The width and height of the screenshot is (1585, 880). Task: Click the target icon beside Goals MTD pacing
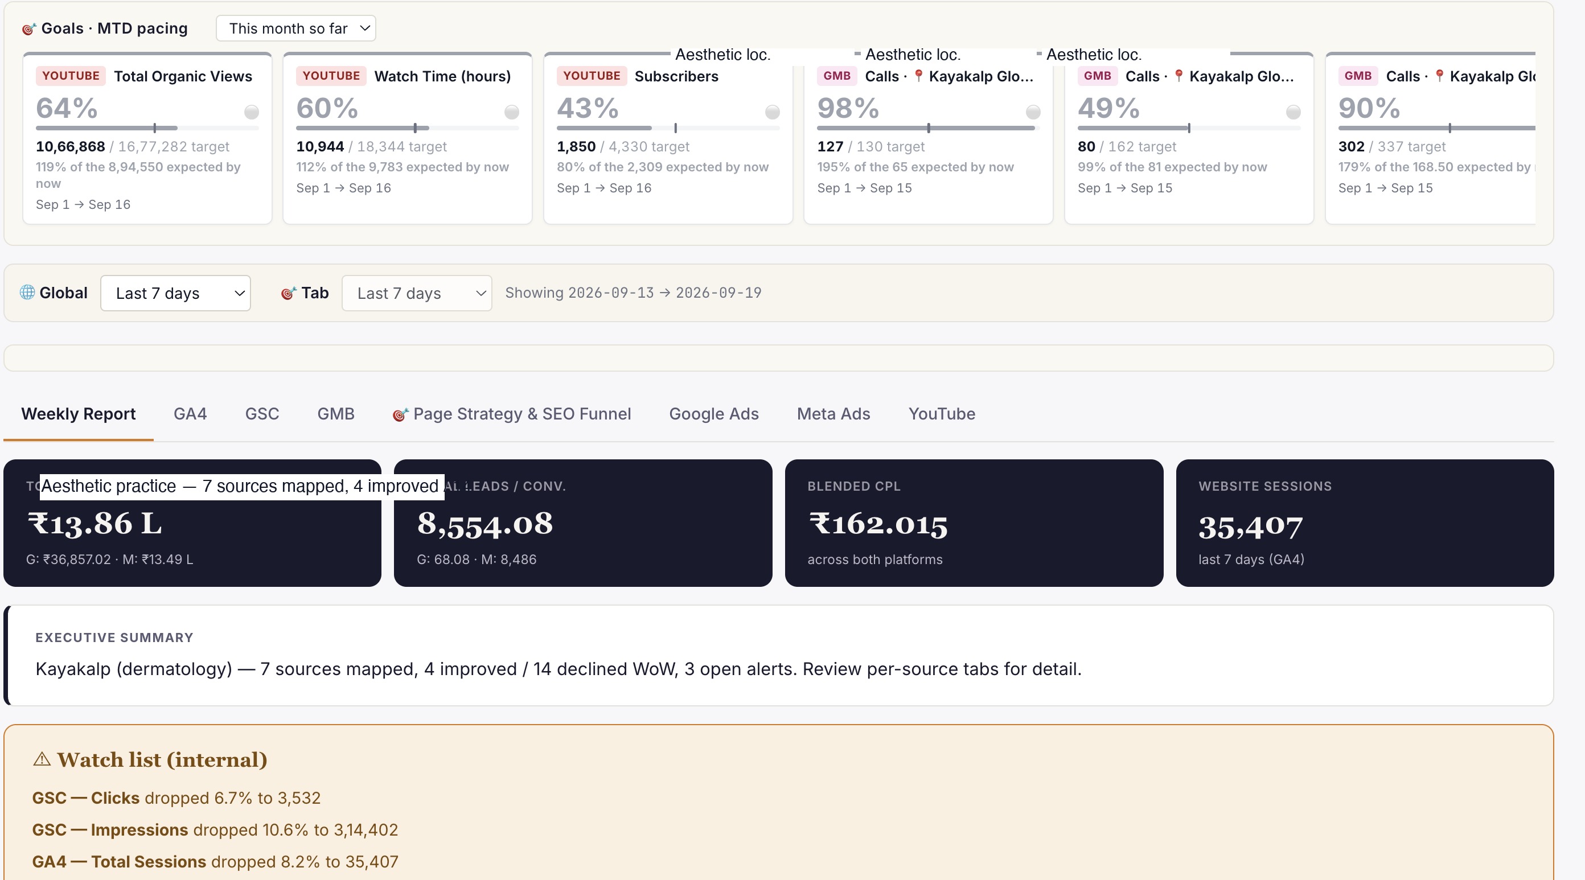(x=29, y=29)
